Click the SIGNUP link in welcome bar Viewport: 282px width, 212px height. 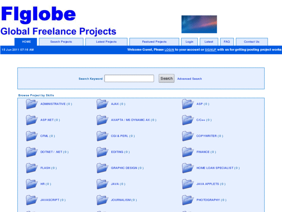tap(211, 50)
